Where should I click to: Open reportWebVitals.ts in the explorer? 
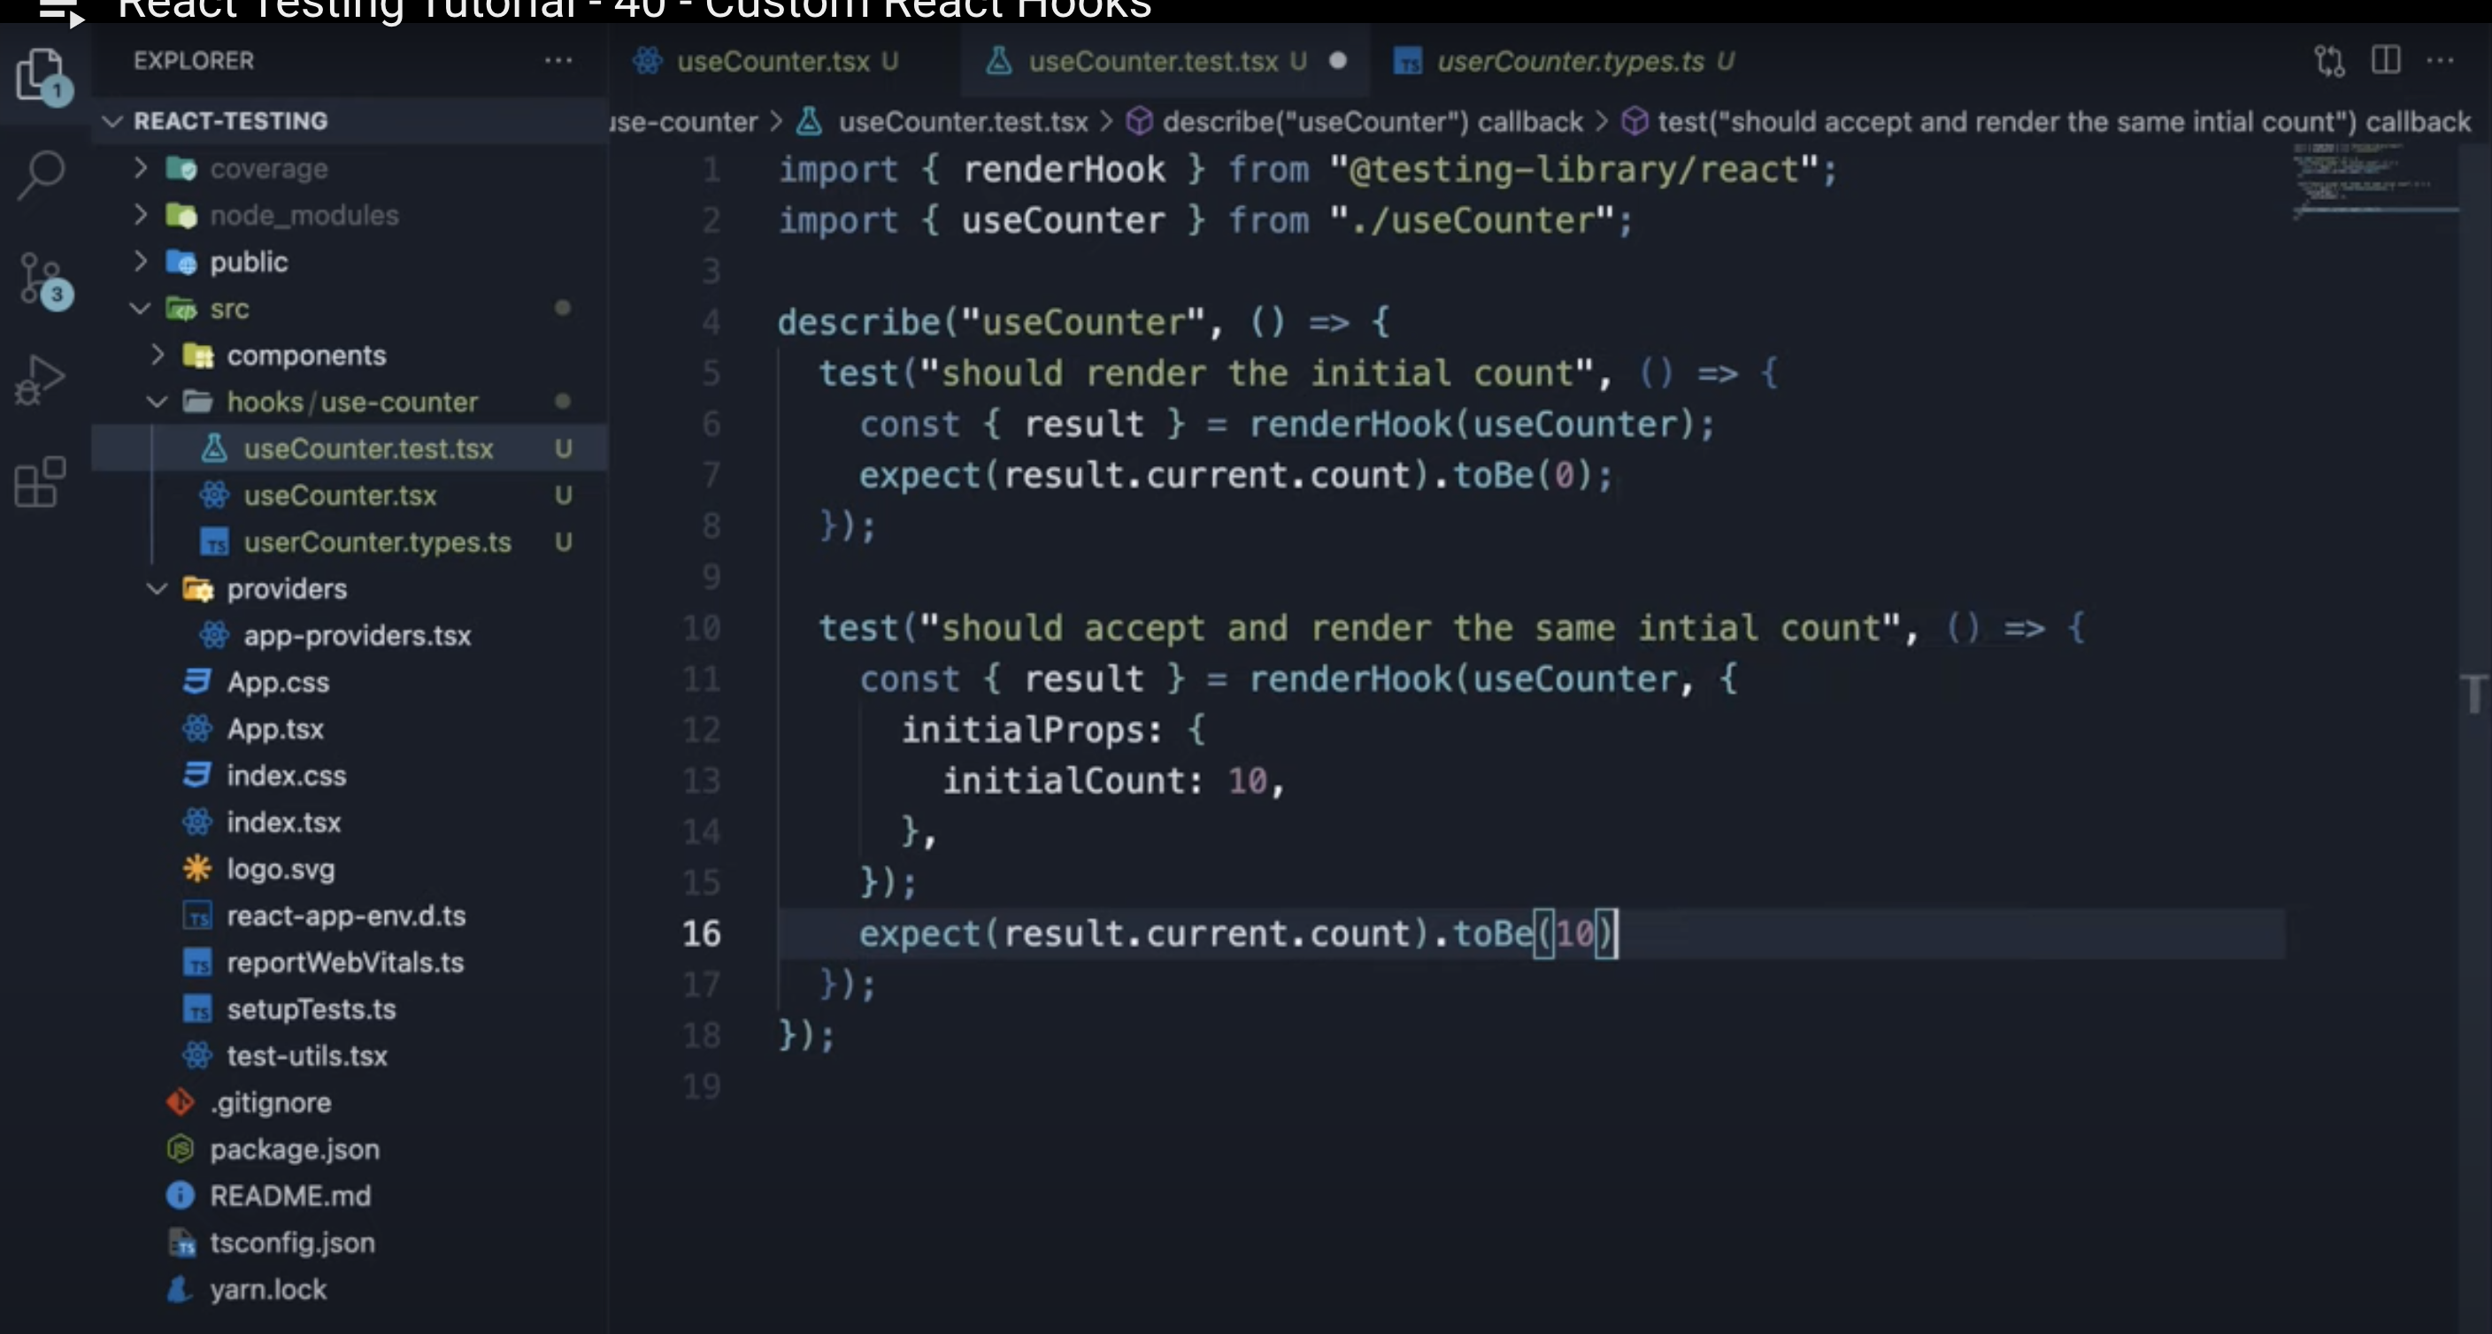(345, 962)
